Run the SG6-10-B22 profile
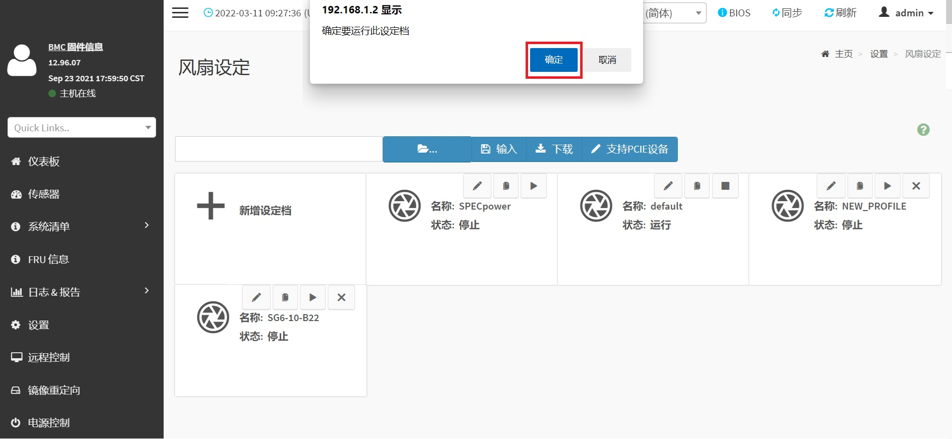 312,297
